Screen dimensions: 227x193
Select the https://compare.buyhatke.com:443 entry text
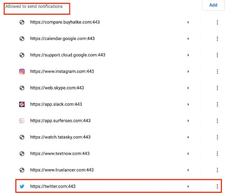pyautogui.click(x=65, y=22)
